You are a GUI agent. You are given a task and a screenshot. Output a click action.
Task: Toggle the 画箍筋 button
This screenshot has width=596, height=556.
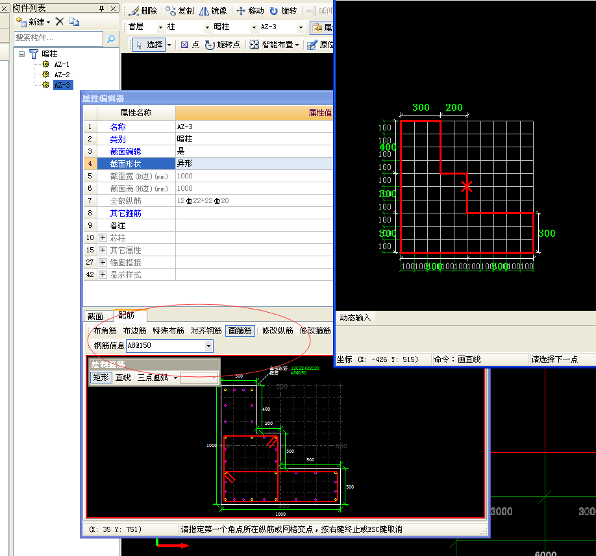point(240,331)
